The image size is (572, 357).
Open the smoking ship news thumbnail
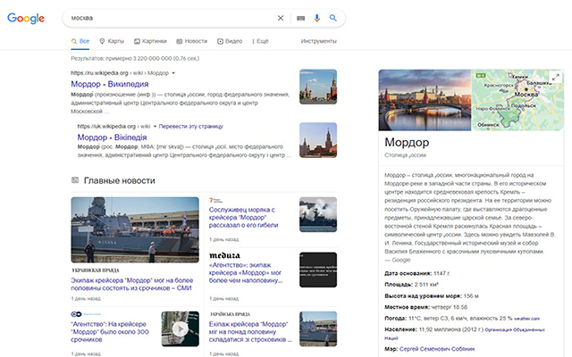[x=318, y=214]
